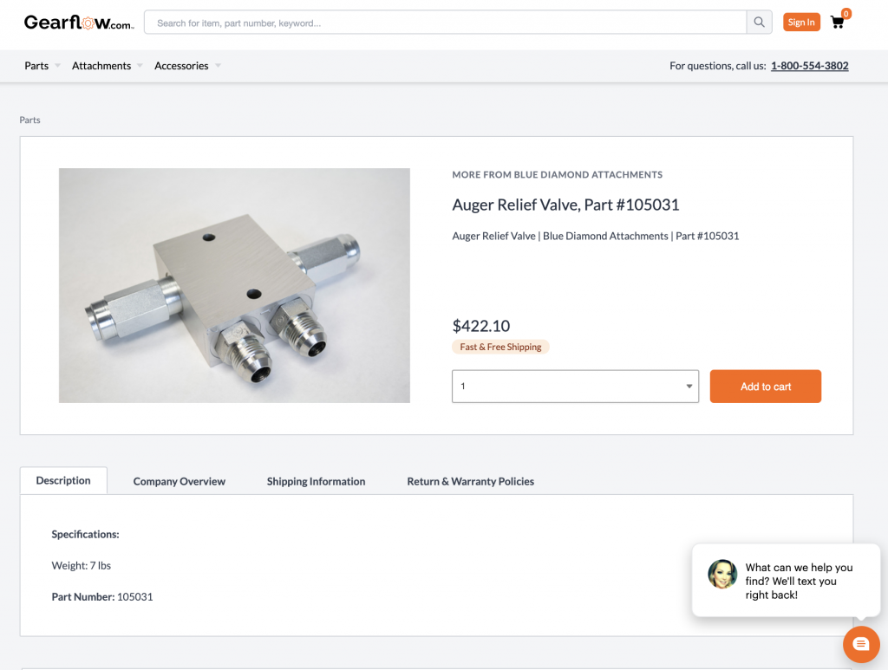This screenshot has width=888, height=670.
Task: Click the Auger Relief Valve product title
Action: (x=565, y=205)
